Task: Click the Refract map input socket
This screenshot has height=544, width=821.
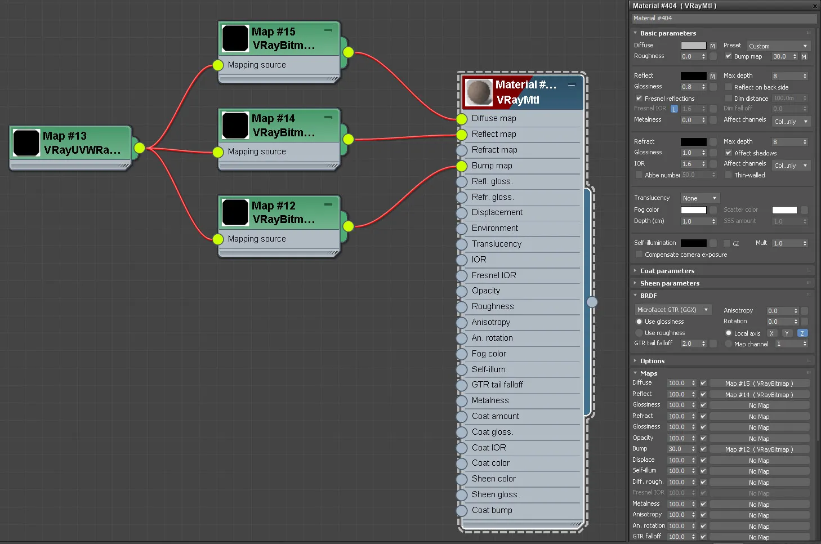Action: pyautogui.click(x=462, y=150)
